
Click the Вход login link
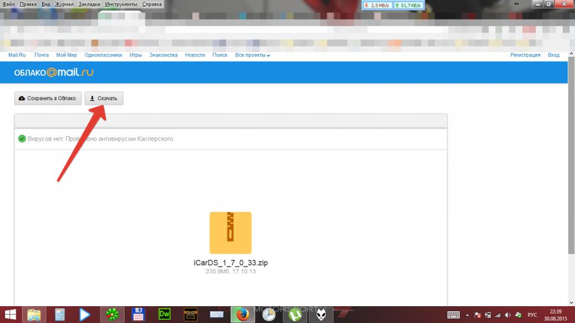coord(554,56)
